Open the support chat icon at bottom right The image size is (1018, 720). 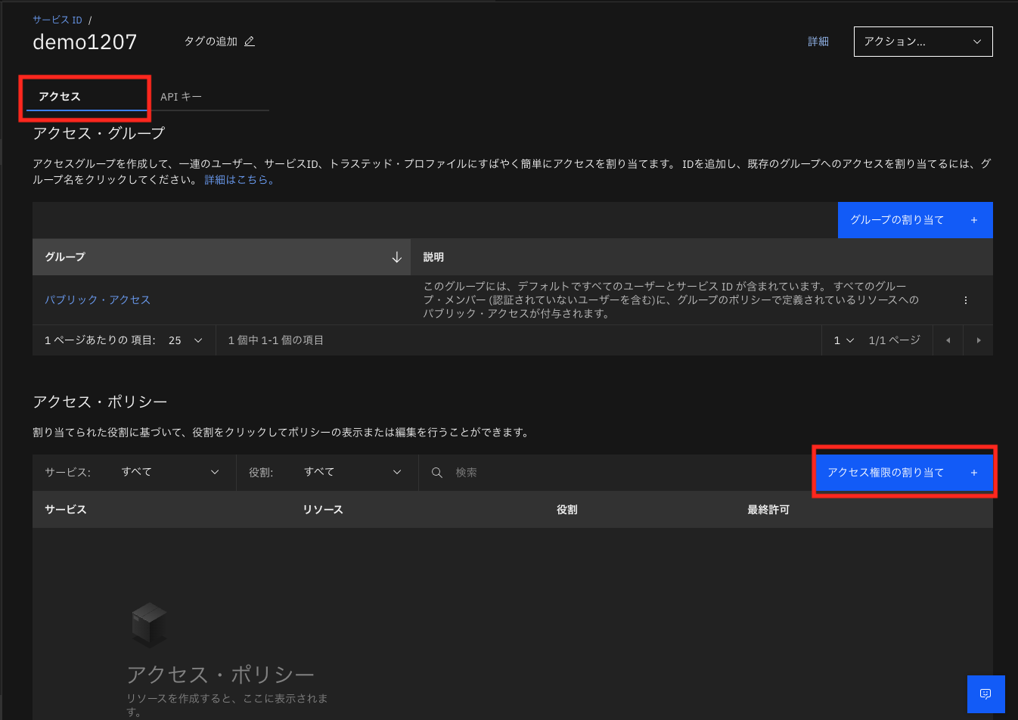[x=985, y=694]
